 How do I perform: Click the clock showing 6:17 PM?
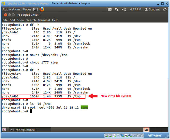136,9
